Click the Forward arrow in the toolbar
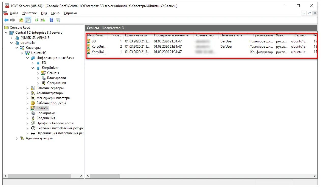 12,20
